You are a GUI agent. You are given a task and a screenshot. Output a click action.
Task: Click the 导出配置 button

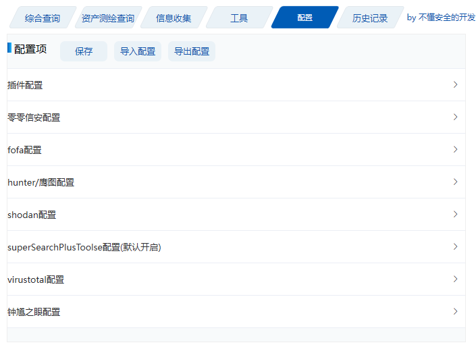pyautogui.click(x=192, y=51)
